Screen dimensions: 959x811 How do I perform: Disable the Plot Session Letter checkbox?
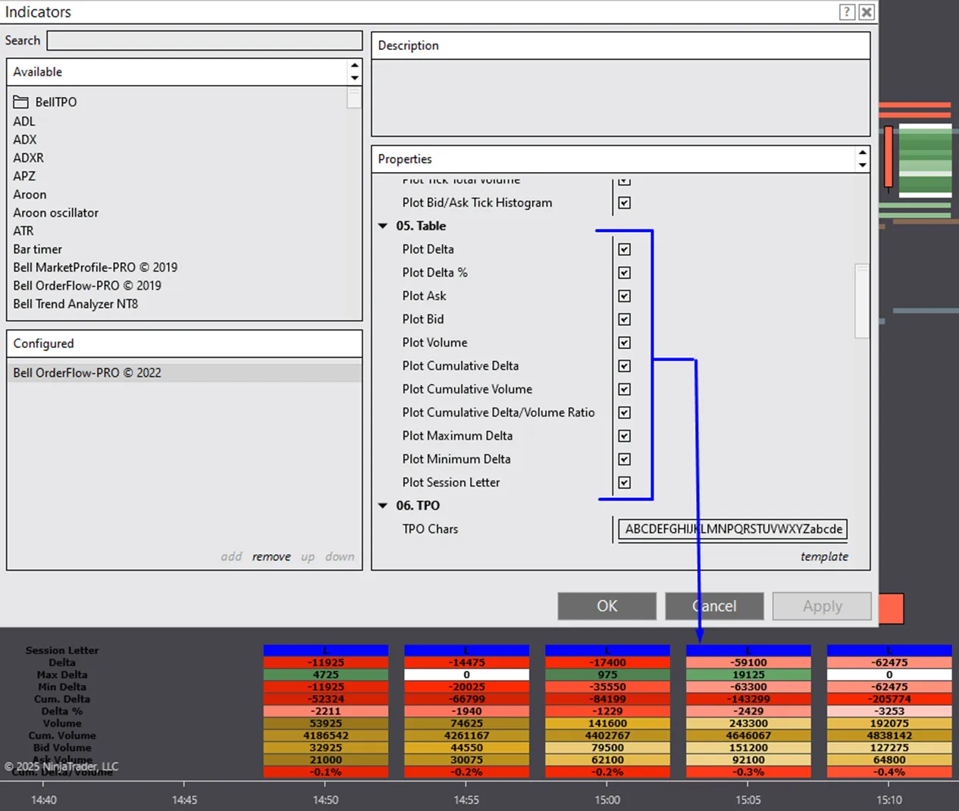[624, 483]
